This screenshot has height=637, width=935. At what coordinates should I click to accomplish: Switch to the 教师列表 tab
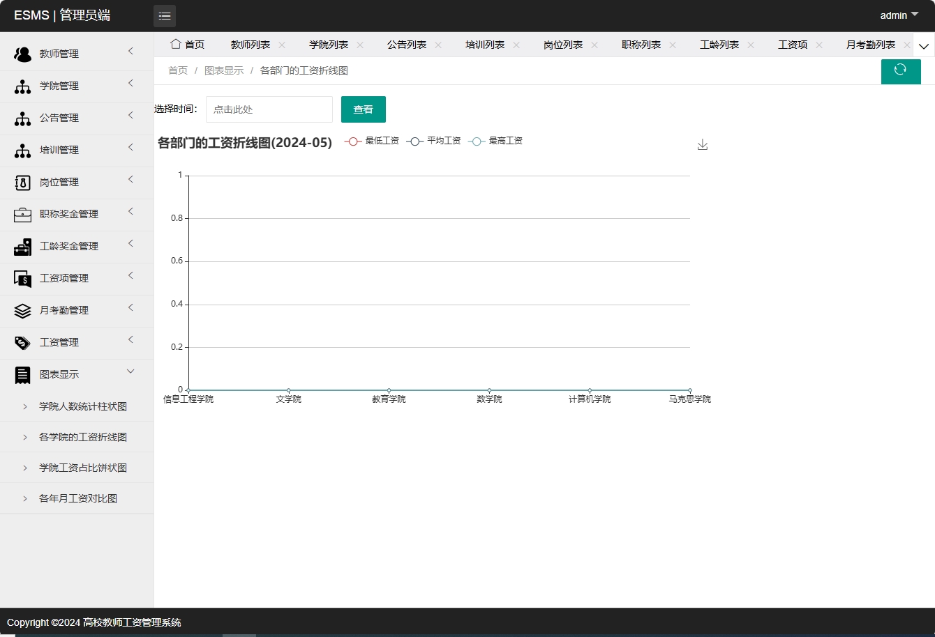tap(250, 44)
